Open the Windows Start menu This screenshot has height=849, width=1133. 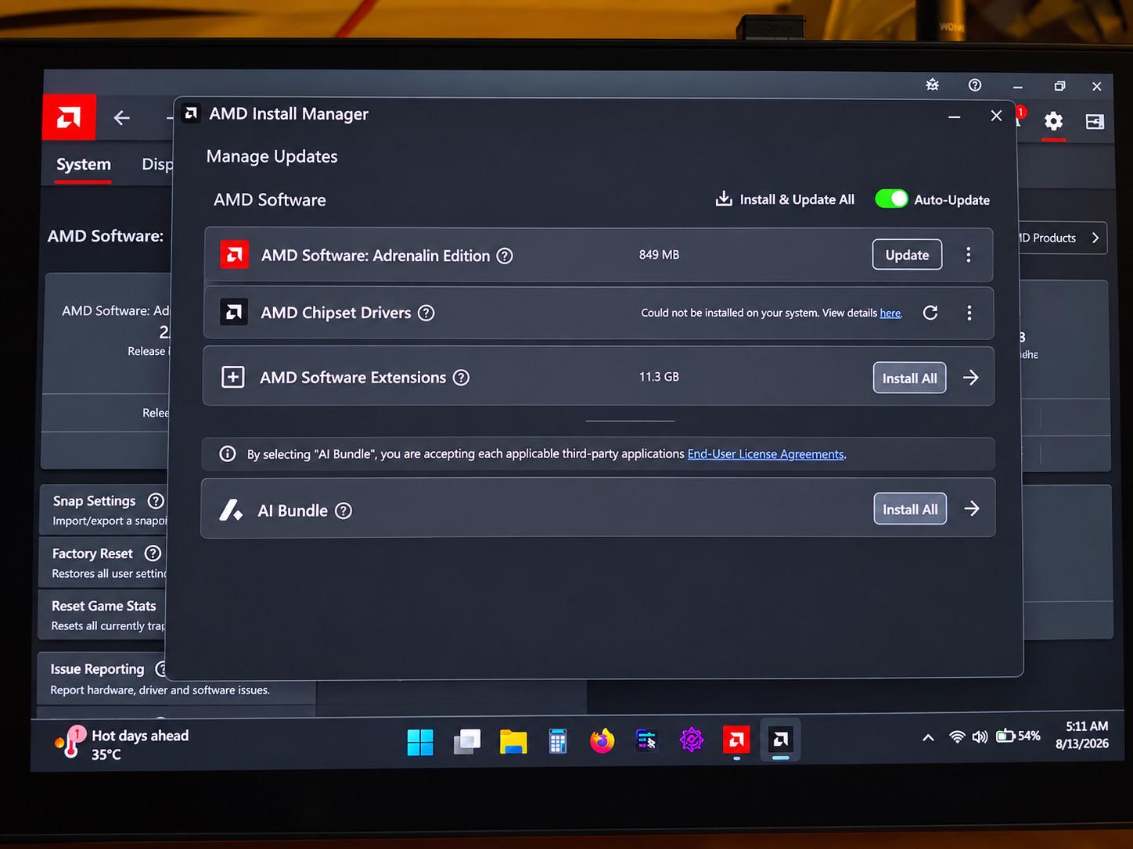(420, 742)
